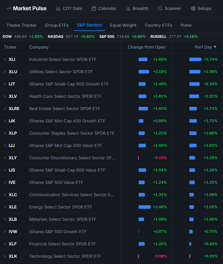This screenshot has height=264, width=223.
Task: Click the -0.09% value for XLK
Action: [160, 256]
